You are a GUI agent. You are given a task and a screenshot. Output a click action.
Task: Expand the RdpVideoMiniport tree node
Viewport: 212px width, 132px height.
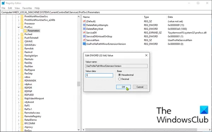coord(18,98)
